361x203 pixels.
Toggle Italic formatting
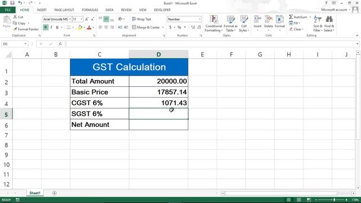point(51,28)
